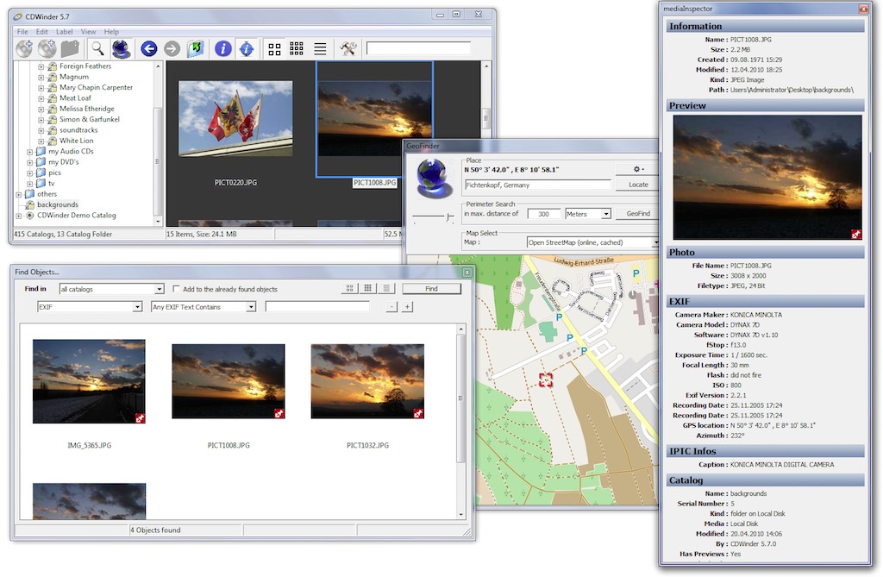
Task: Click the magnifying glass search icon in toolbar
Action: point(98,49)
